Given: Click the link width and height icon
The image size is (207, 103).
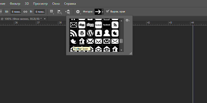Looking at the screenshot, I should pos(25,12).
